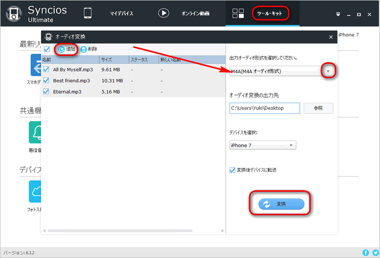
Task: Select the Eternal.mp3 file name
Action: (67, 92)
